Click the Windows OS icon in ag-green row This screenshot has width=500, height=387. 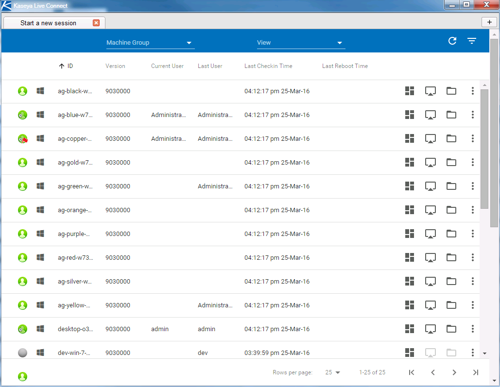tap(41, 186)
